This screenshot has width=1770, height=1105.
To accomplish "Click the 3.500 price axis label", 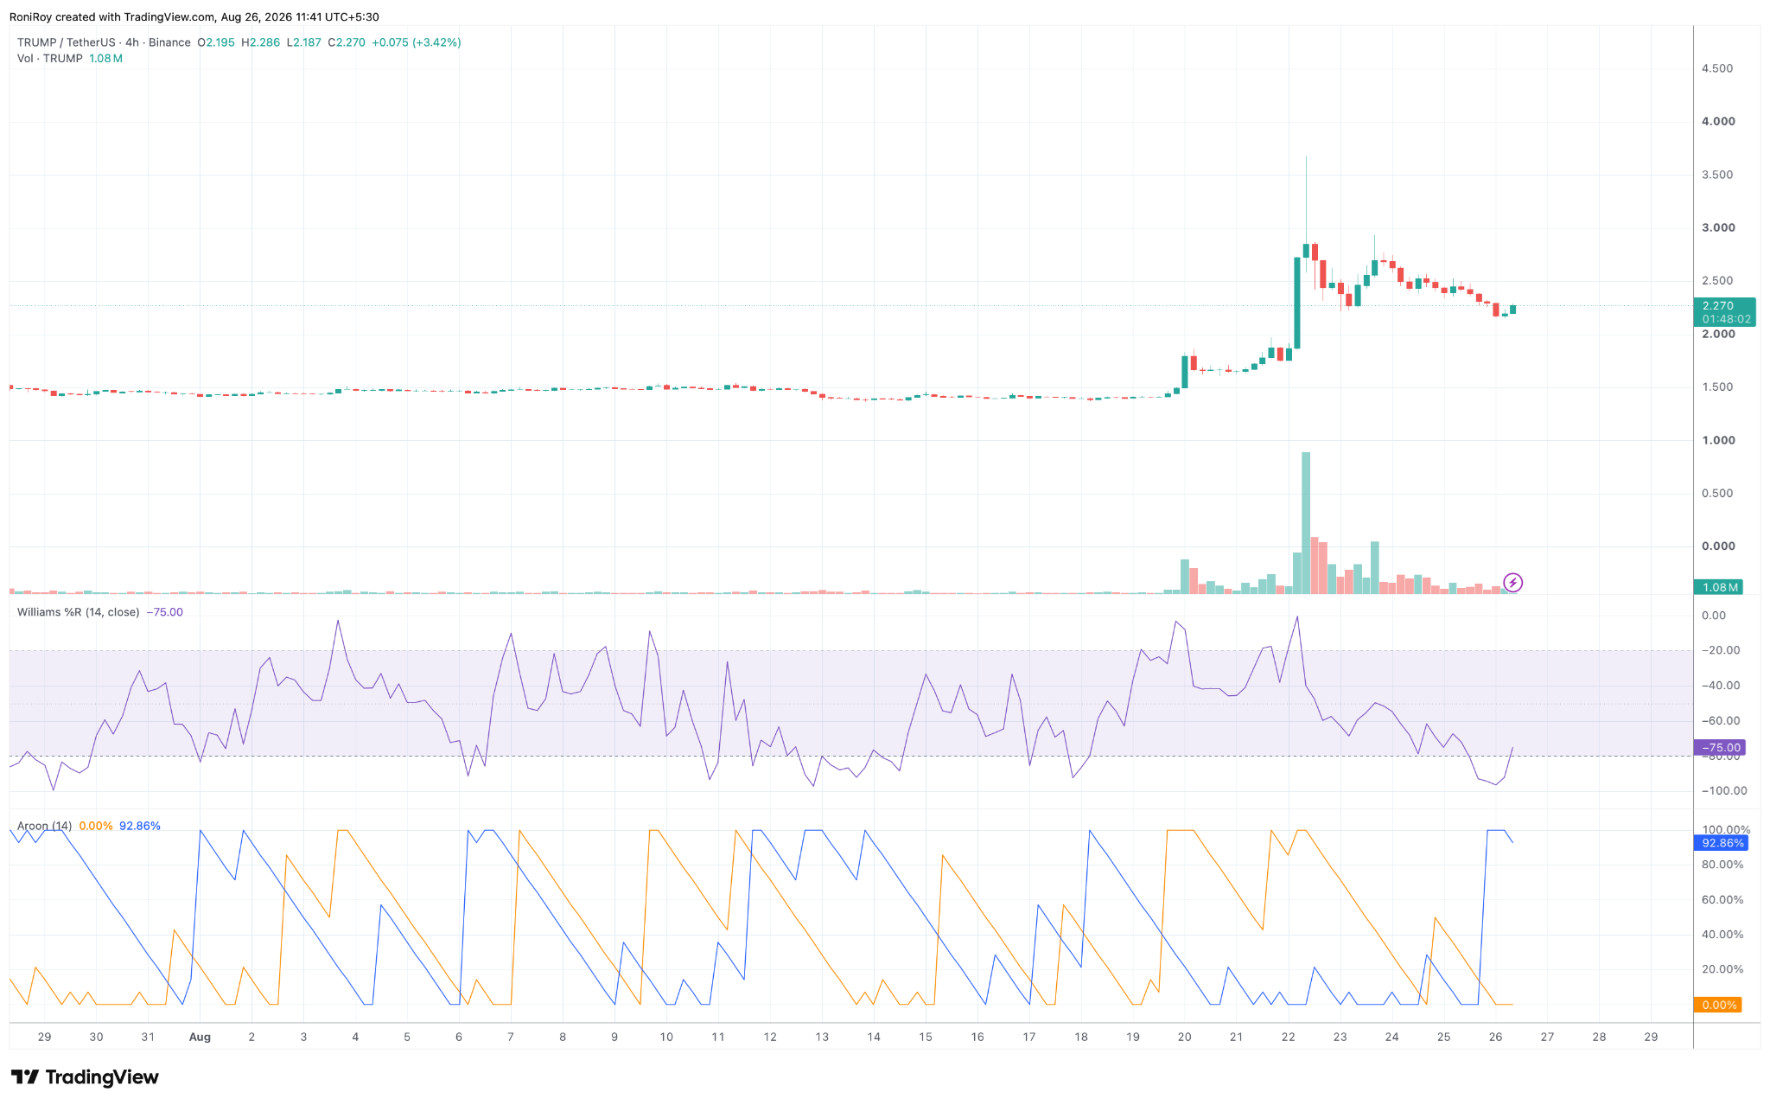I will (x=1718, y=175).
